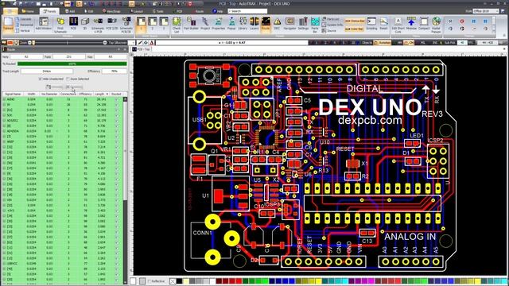Screen dimensions: 509x286
Task: Open the Route ribbon tab
Action: click(199, 11)
